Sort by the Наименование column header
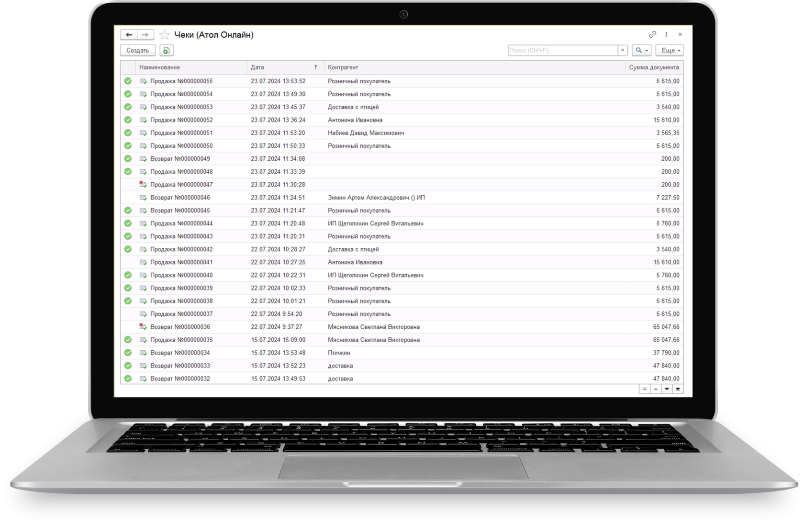Viewport: 804px width, 523px height. pyautogui.click(x=191, y=67)
